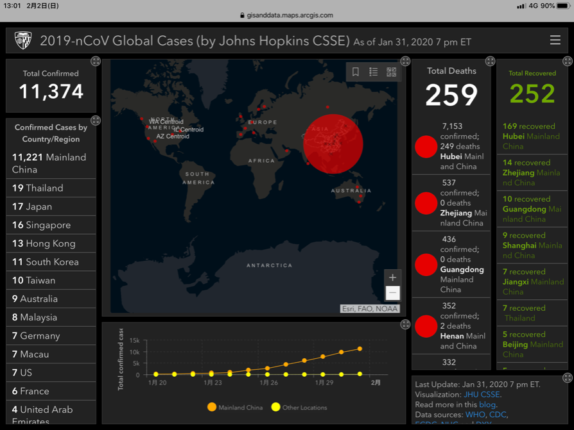
Task: Expand the Total Deaths panel
Action: tap(490, 61)
